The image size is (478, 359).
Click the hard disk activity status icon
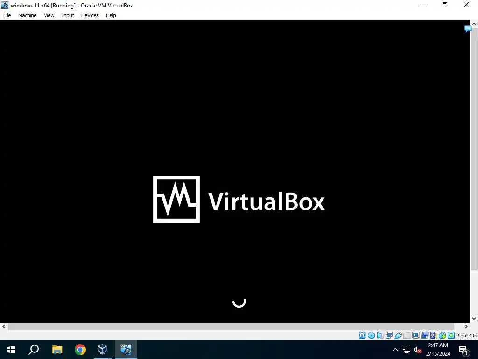point(362,336)
